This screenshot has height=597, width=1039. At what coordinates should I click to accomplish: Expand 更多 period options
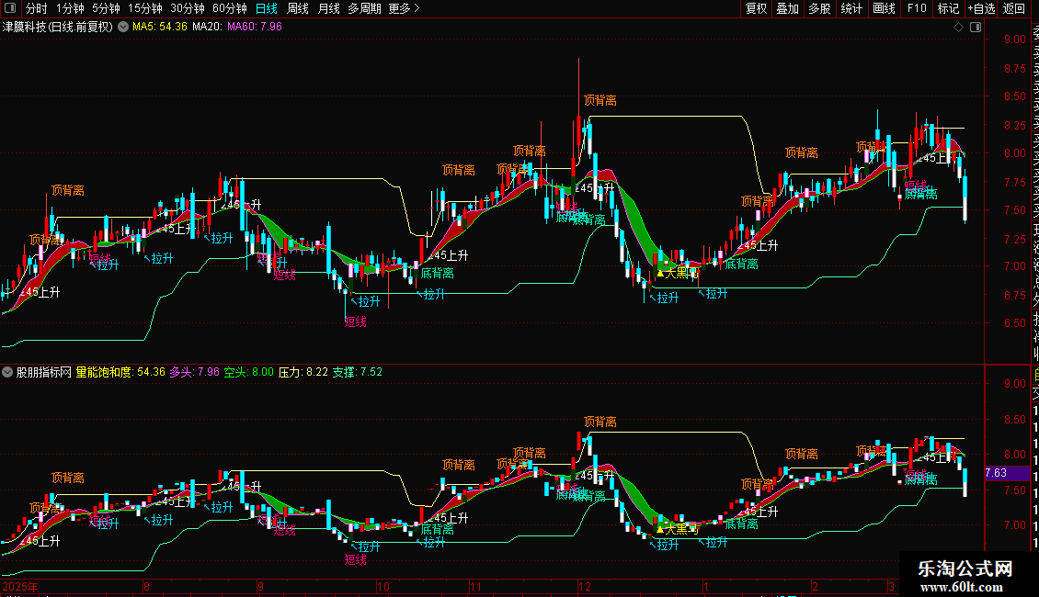coord(404,8)
